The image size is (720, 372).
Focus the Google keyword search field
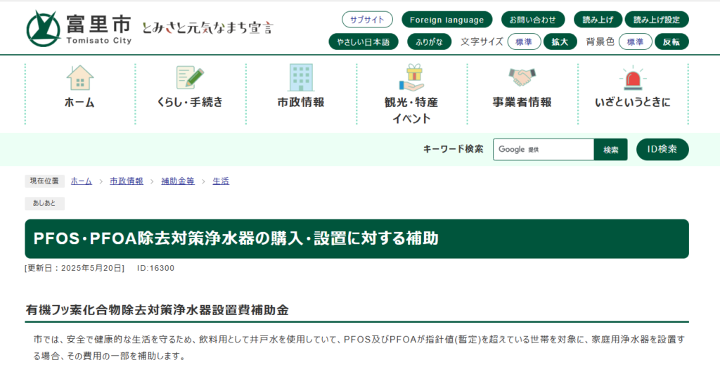tap(544, 149)
